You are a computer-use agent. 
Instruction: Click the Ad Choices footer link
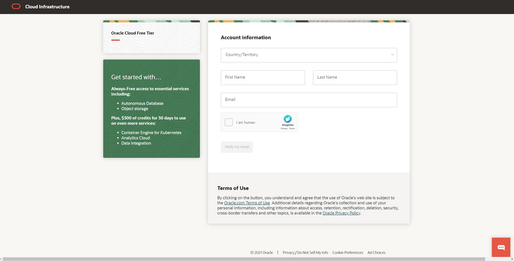[x=376, y=253]
